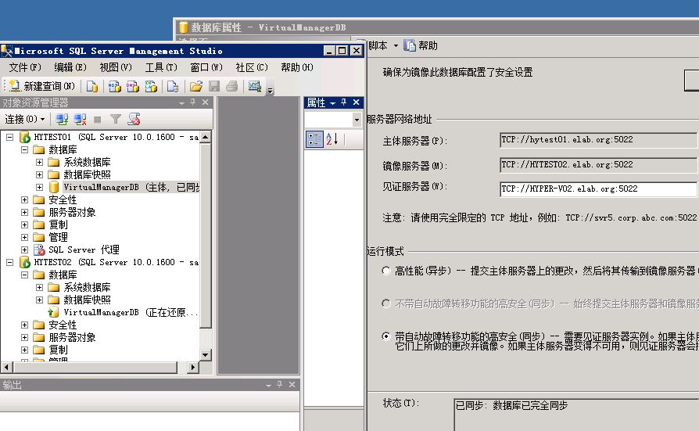Open the Tools (工具) menu
The height and width of the screenshot is (431, 699).
point(161,67)
